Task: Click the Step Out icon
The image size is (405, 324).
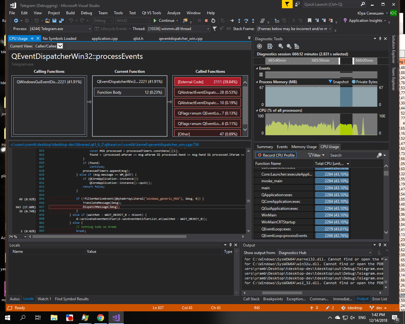Action: [253, 21]
